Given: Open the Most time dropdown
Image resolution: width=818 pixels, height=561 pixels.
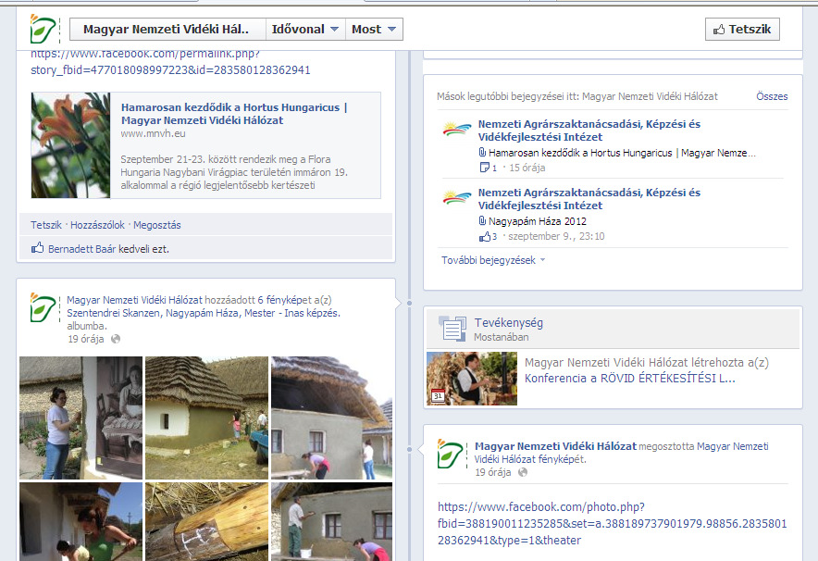Looking at the screenshot, I should [374, 30].
